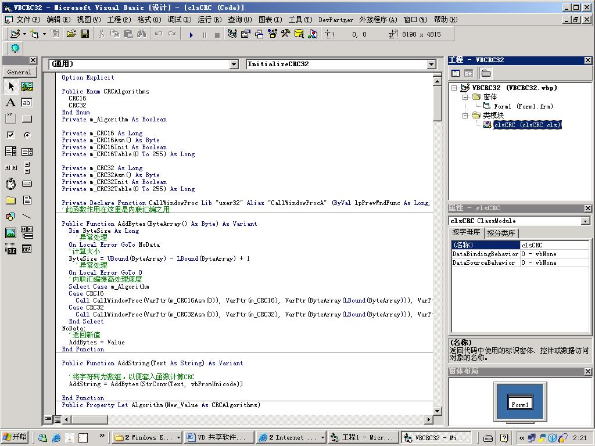
Task: Select the CommandButton control tool
Action: click(x=27, y=118)
